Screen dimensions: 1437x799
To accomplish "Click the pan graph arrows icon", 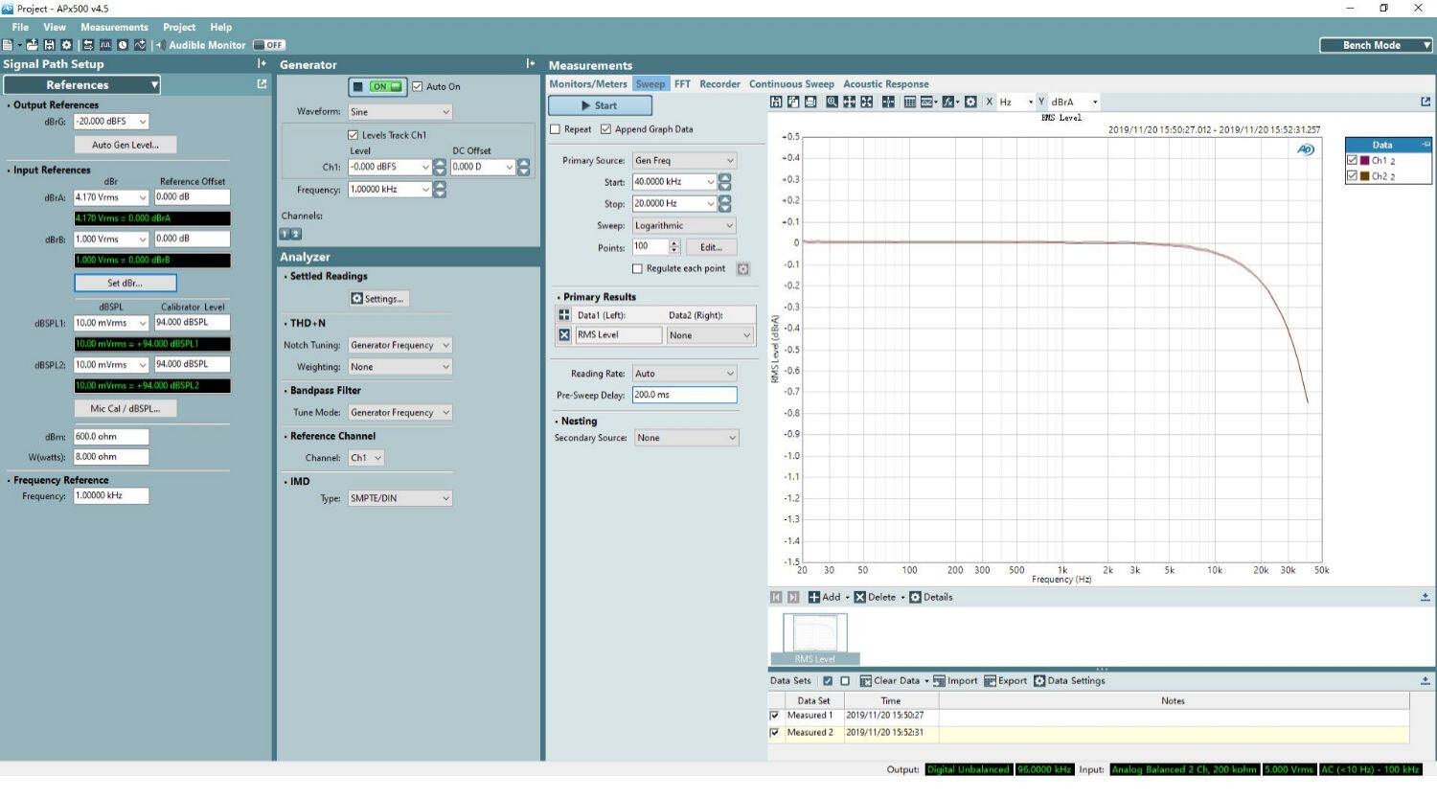I will [x=849, y=102].
